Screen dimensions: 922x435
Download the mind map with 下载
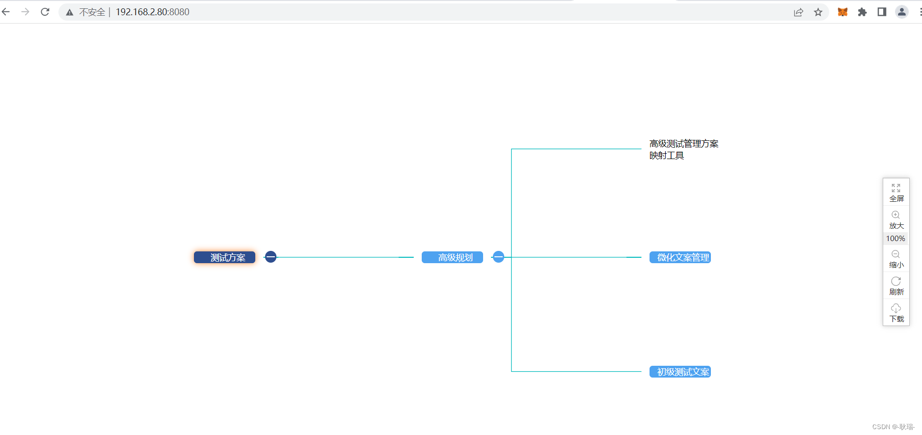pos(896,313)
